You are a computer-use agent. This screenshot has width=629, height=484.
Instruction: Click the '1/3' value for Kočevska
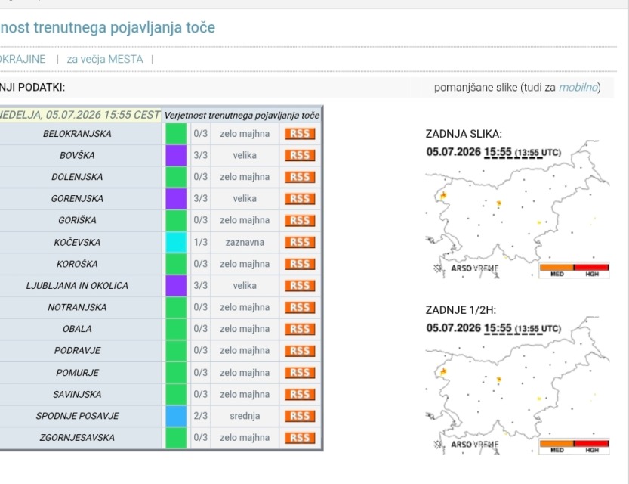201,242
